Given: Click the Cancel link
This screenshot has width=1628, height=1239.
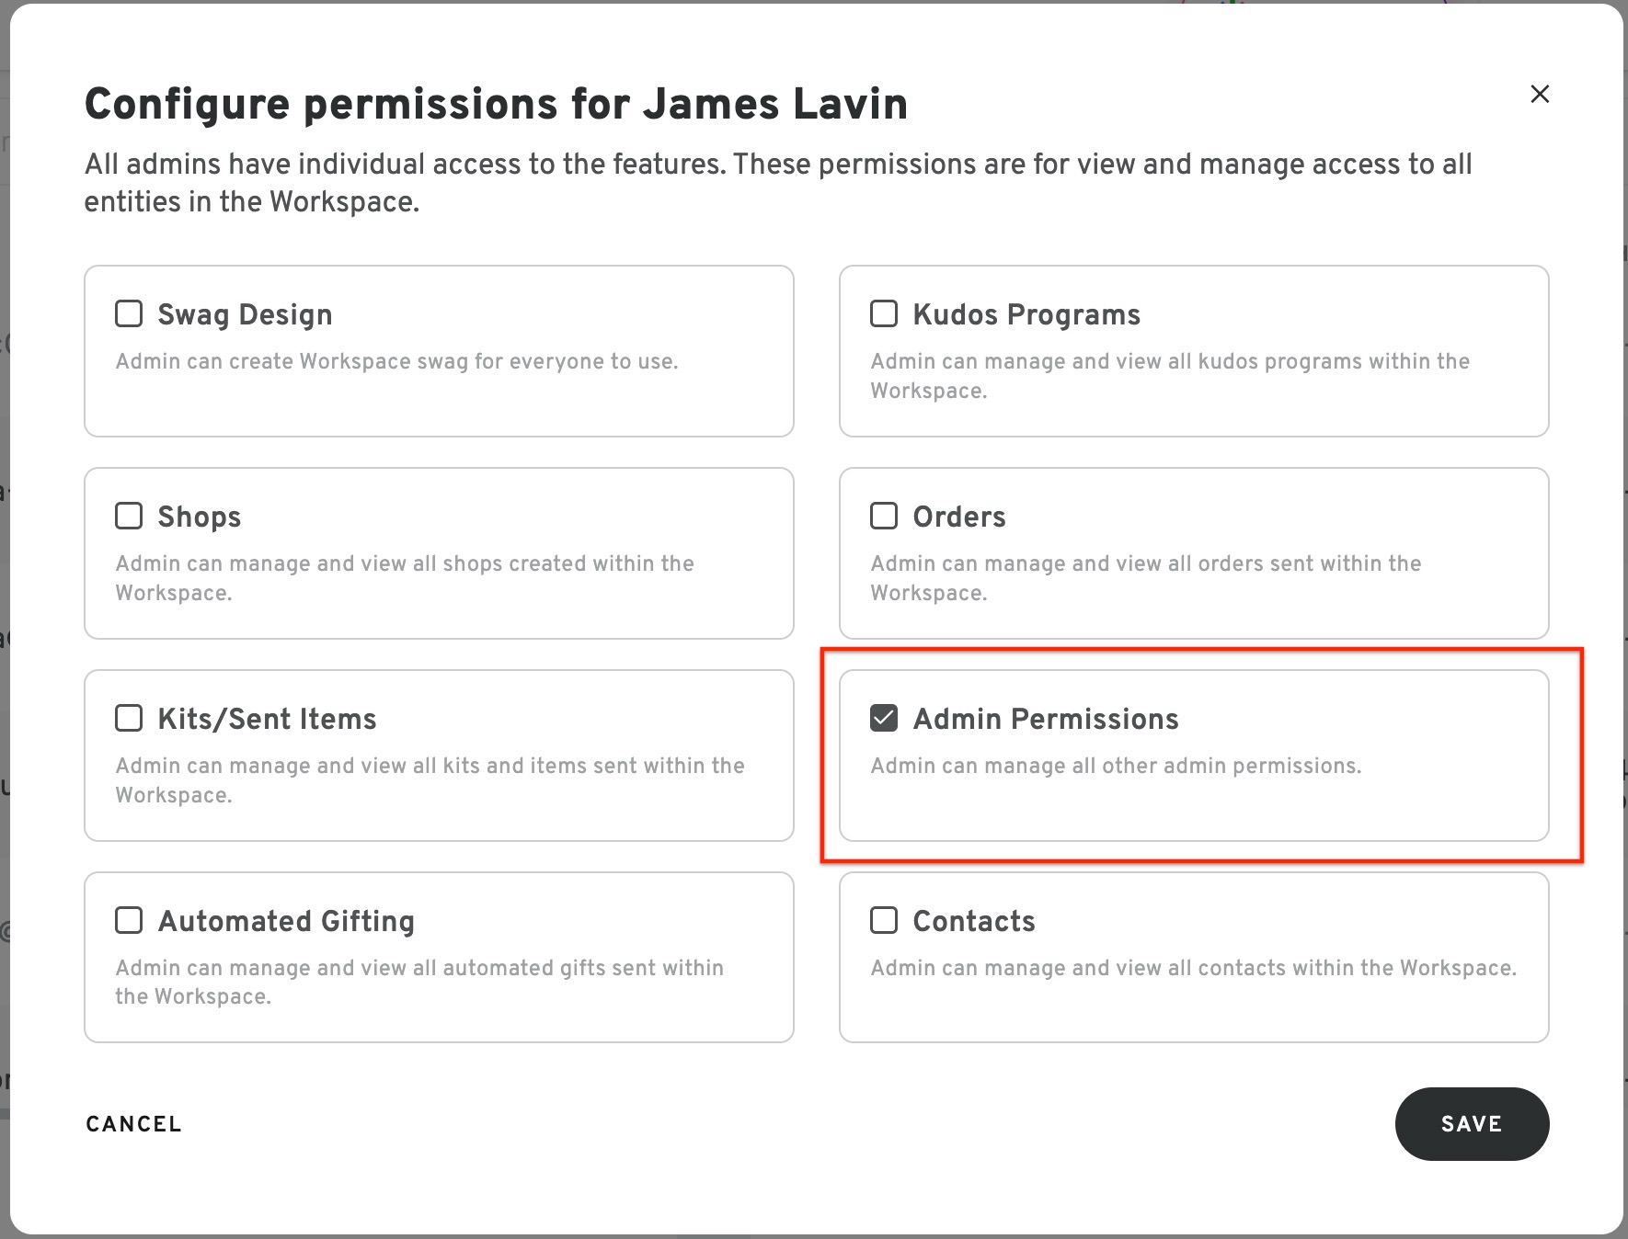Looking at the screenshot, I should pyautogui.click(x=134, y=1124).
